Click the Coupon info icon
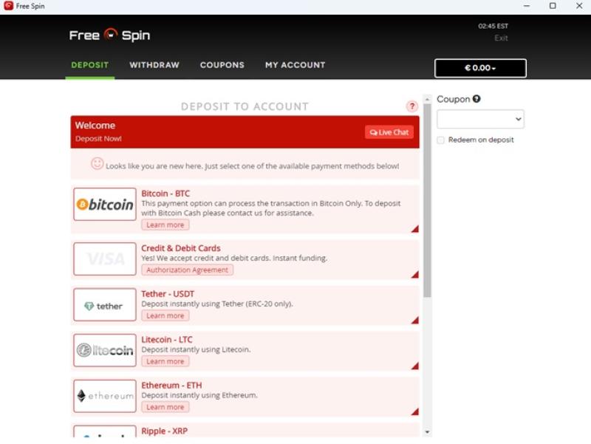The height and width of the screenshot is (444, 591). click(x=476, y=99)
